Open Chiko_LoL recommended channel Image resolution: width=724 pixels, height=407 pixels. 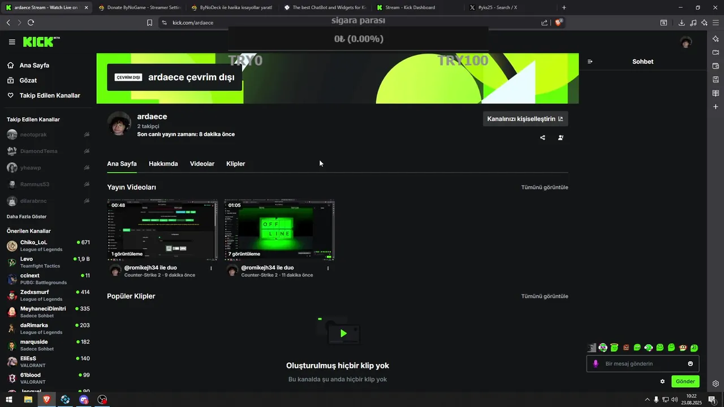[48, 246]
